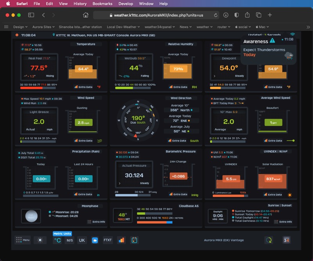This screenshot has width=313, height=261.
Task: Switch to °C metric units
Action: [x=58, y=240]
